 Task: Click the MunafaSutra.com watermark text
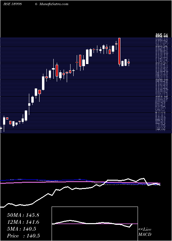click(54, 4)
